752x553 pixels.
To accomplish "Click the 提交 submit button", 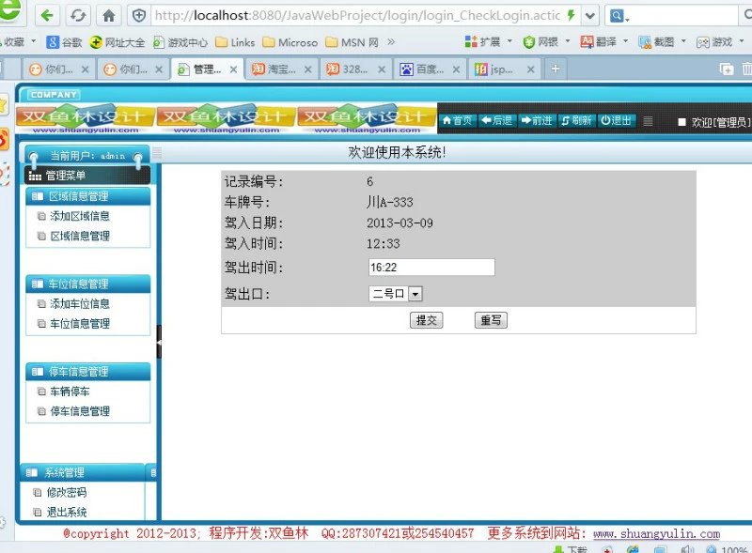I will pos(427,320).
